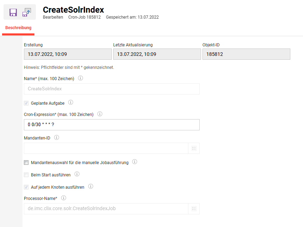The height and width of the screenshot is (227, 303).
Task: Open info for Mandantenauswahl für manuelle Jobausführung
Action: click(135, 162)
